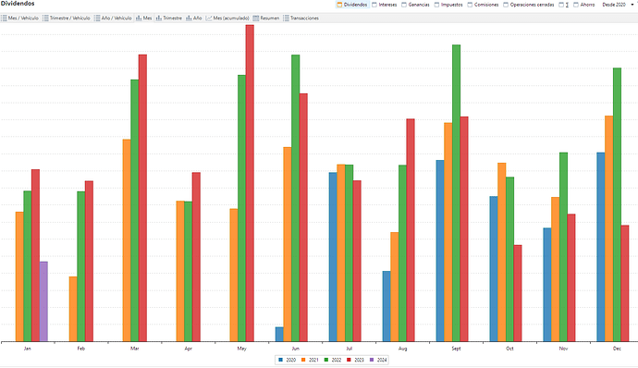Expand the Desde 2020 dropdown arrow

pos(632,5)
